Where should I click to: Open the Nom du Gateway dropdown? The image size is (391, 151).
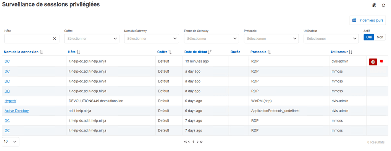[x=152, y=39]
